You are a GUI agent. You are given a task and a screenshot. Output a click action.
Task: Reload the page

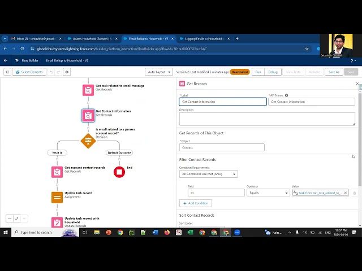click(x=22, y=49)
